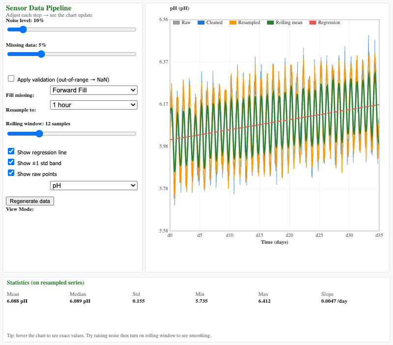393x345 pixels.
Task: Open the pH sensor dropdown
Action: tap(94, 186)
